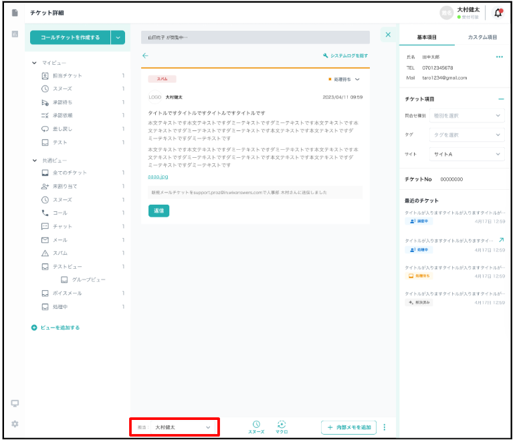Collapse the チケット項目 section

[501, 99]
